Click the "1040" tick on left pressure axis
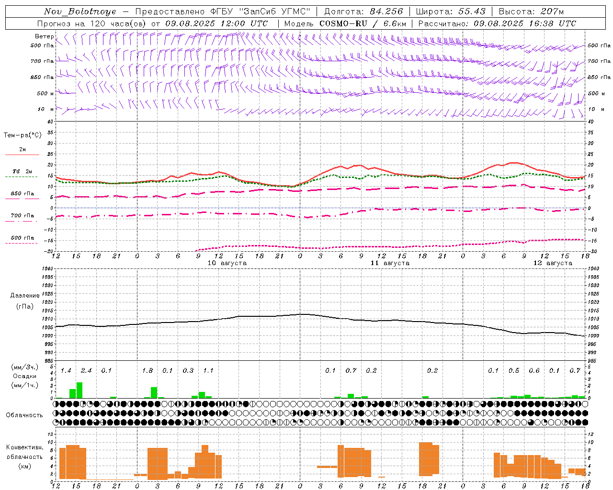613x490 pixels. click(x=49, y=268)
